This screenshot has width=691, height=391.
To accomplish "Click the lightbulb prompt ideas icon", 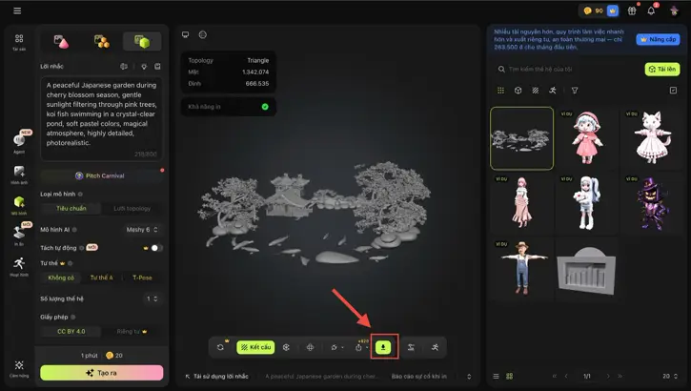I will pos(144,66).
